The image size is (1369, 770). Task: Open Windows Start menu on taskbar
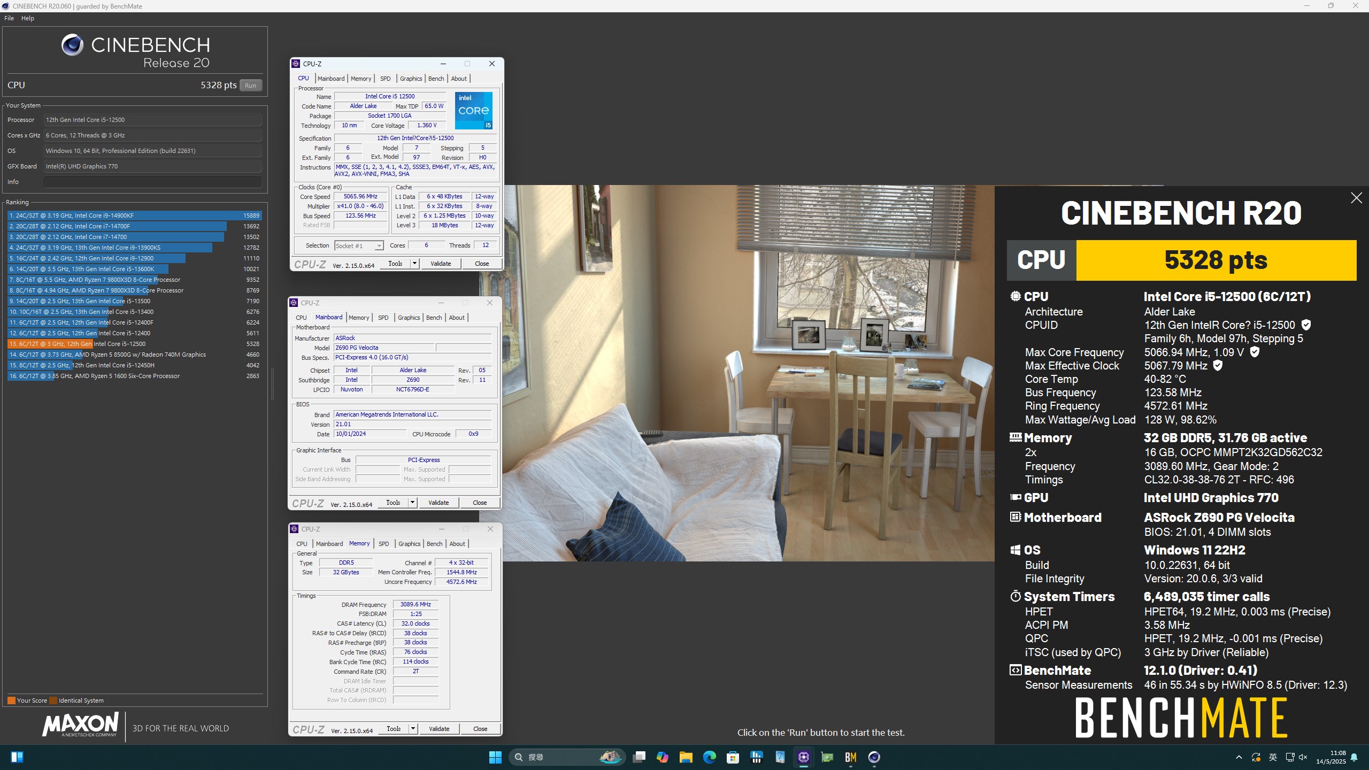click(x=495, y=757)
